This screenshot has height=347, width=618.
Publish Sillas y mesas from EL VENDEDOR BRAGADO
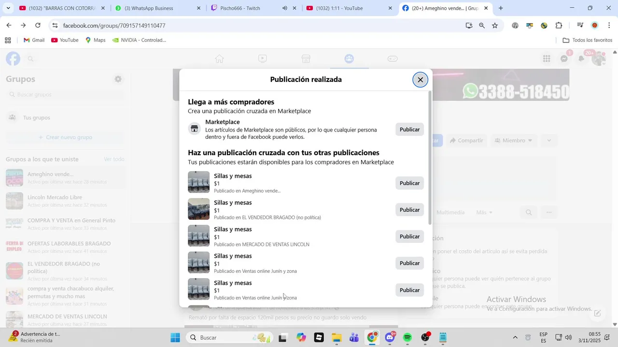coord(409,210)
